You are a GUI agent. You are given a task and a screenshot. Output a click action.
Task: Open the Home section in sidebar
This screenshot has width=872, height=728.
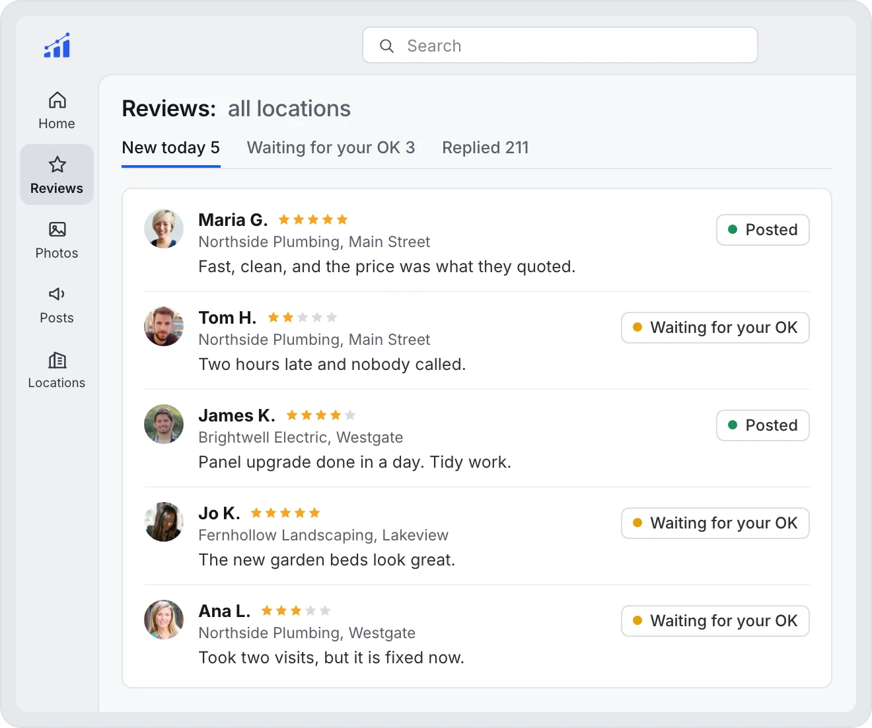click(57, 110)
